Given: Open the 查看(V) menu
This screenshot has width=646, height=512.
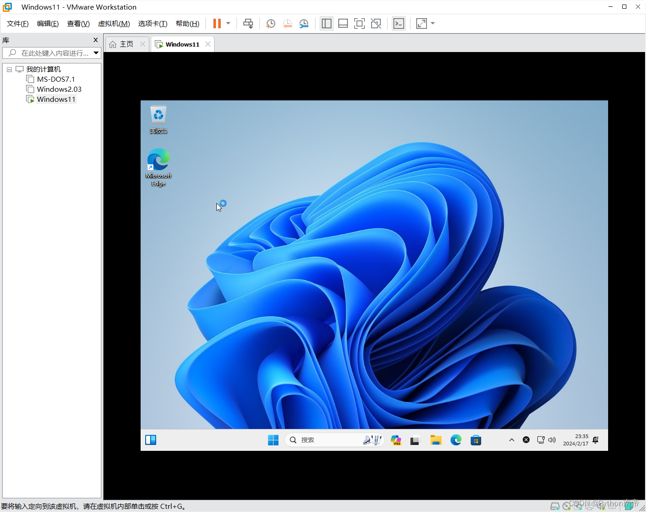Looking at the screenshot, I should 78,24.
